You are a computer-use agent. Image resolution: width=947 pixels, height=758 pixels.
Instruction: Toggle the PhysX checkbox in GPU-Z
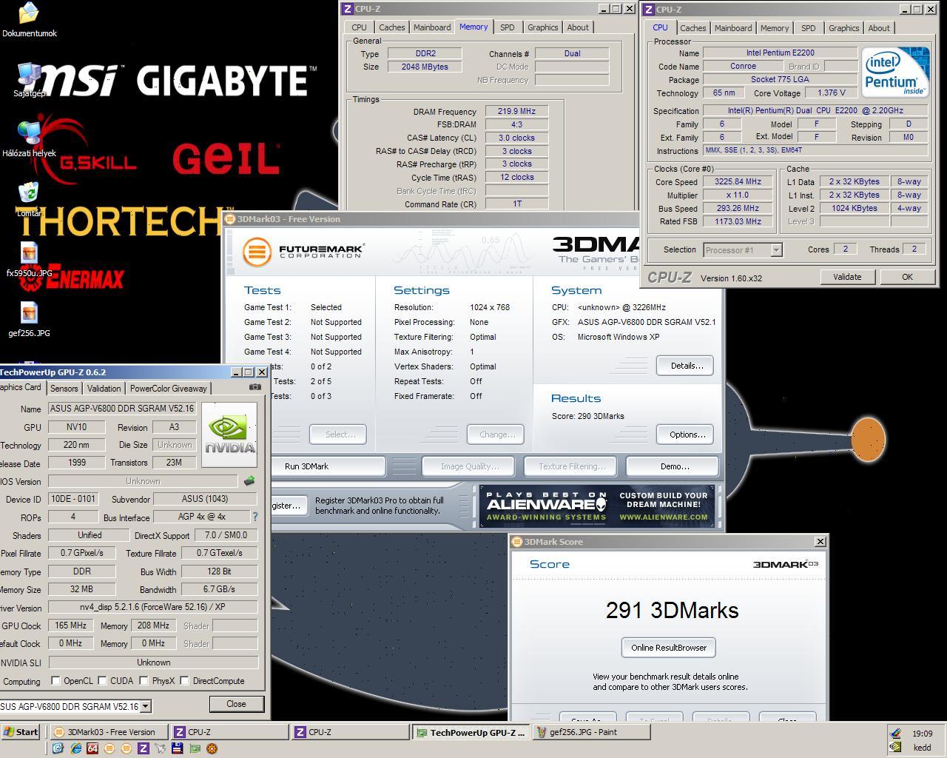144,680
